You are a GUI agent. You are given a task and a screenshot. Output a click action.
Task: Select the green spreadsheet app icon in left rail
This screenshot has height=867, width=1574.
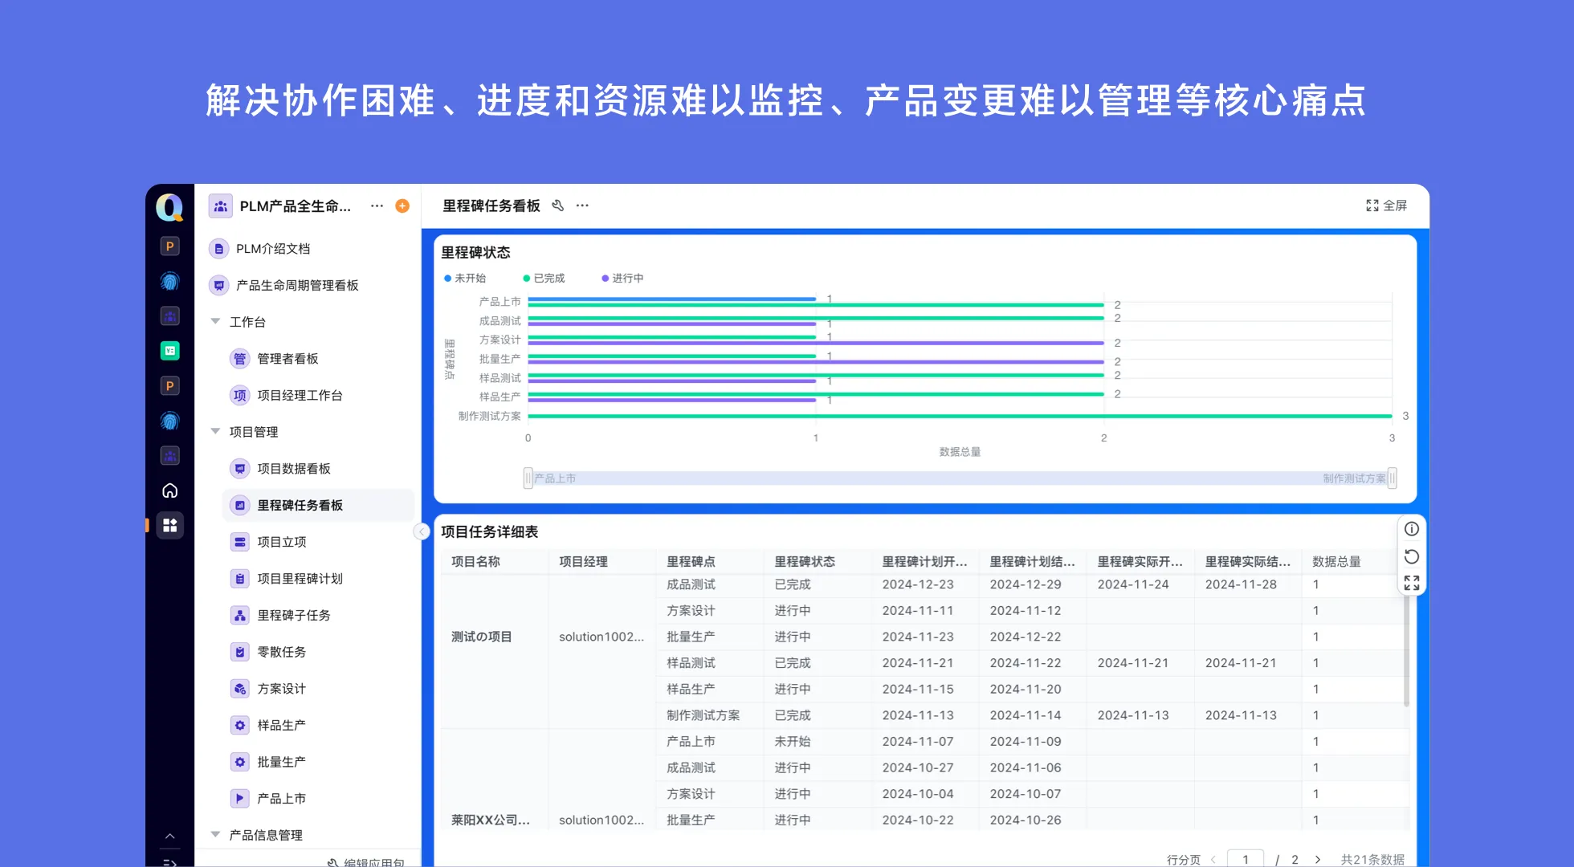point(170,350)
